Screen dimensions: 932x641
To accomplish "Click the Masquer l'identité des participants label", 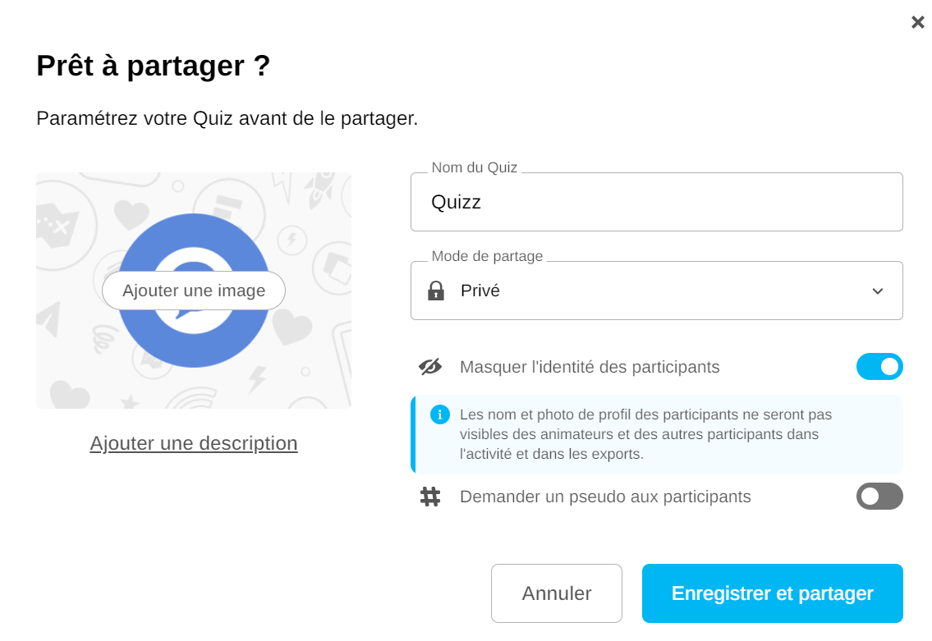I will pos(590,367).
